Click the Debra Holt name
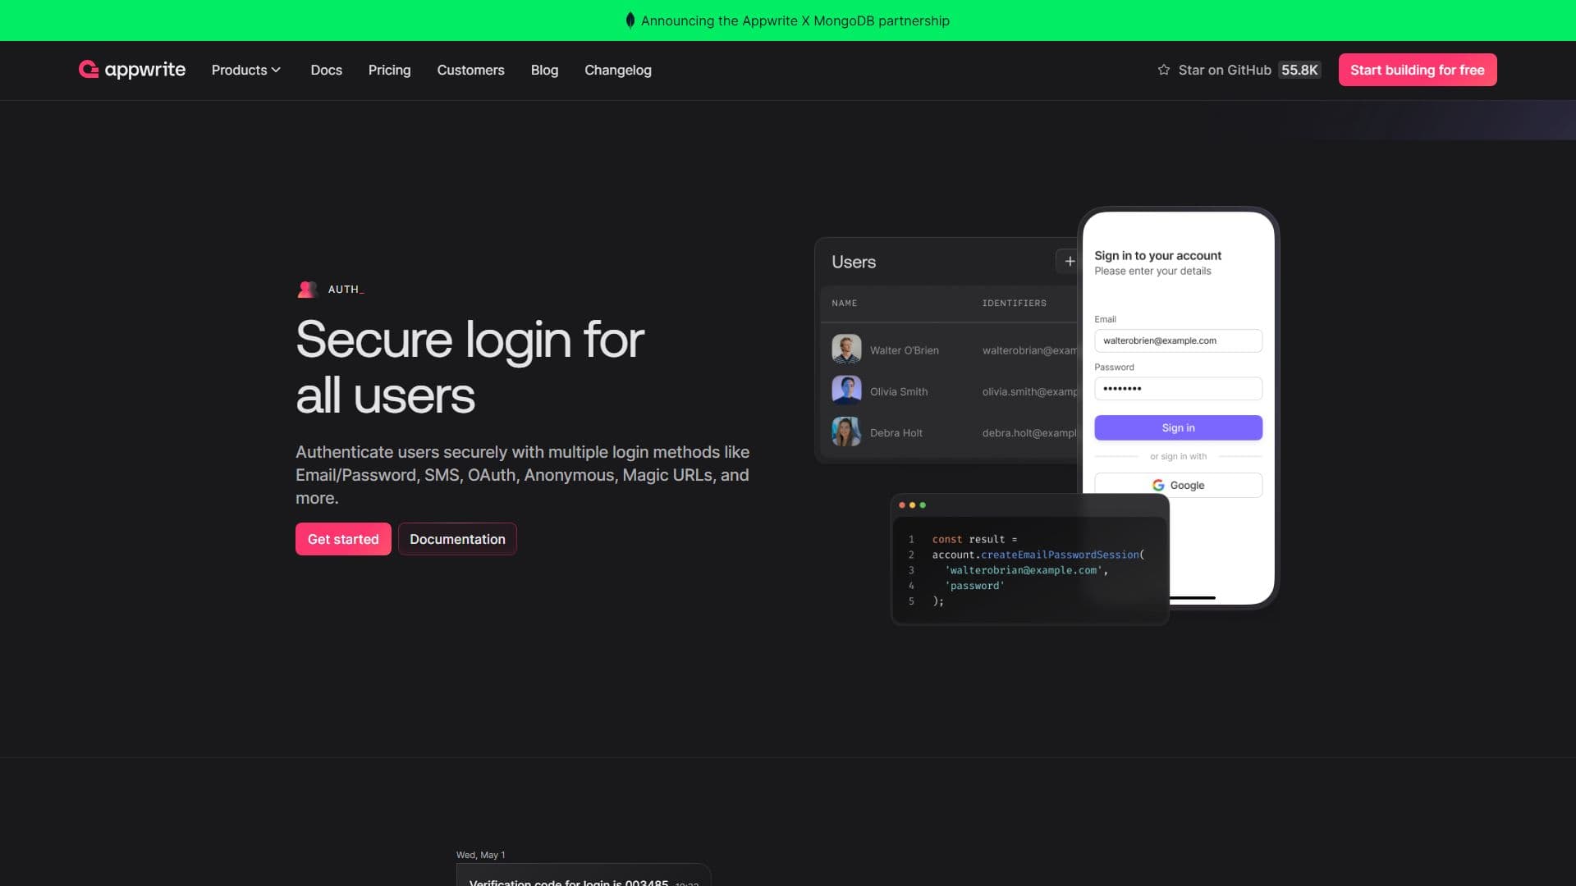The image size is (1576, 886). [x=896, y=432]
